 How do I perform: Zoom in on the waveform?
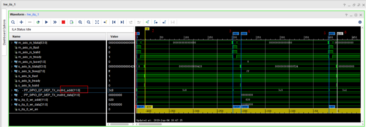(80, 22)
